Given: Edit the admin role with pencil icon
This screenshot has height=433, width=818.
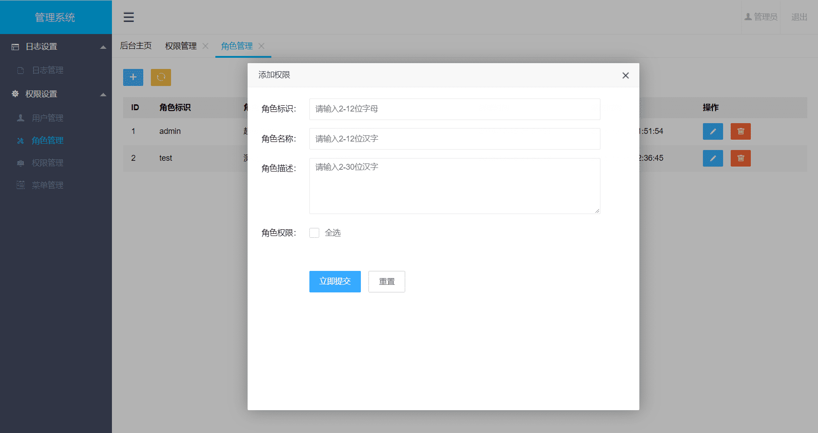Looking at the screenshot, I should pos(713,132).
